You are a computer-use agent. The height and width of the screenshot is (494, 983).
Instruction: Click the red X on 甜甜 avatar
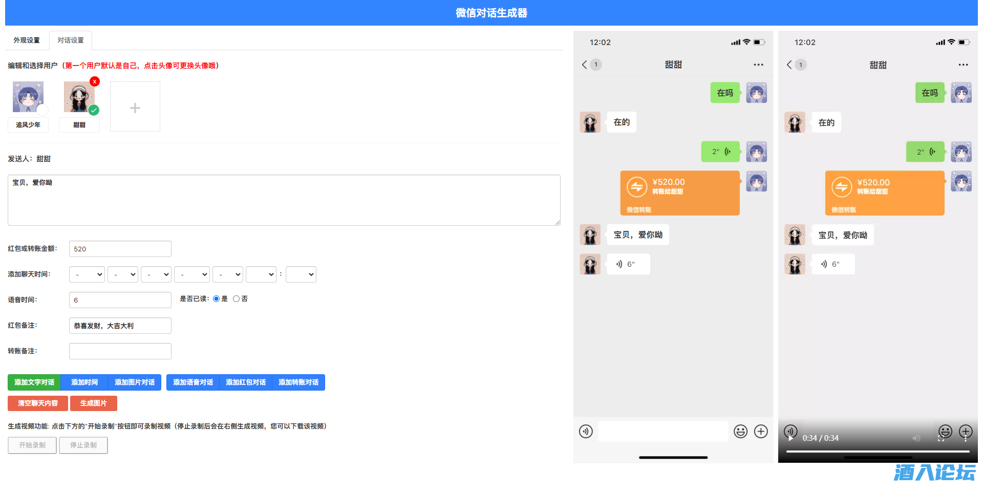[x=95, y=81]
